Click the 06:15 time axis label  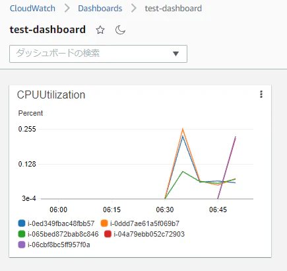point(112,210)
